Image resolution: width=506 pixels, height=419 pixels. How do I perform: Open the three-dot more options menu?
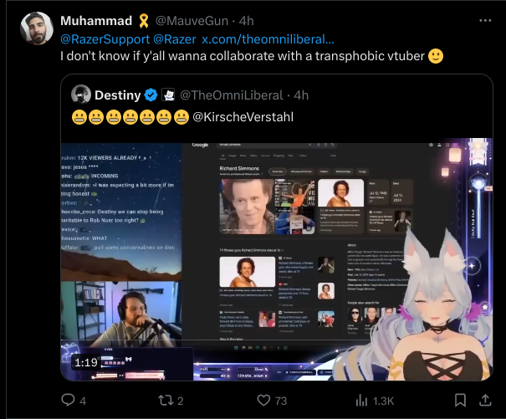(x=485, y=20)
